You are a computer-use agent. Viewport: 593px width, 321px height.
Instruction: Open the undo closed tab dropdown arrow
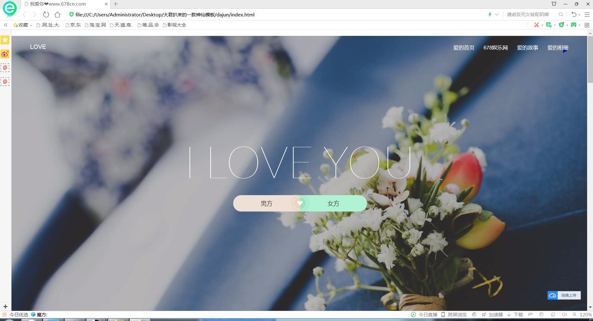[579, 15]
